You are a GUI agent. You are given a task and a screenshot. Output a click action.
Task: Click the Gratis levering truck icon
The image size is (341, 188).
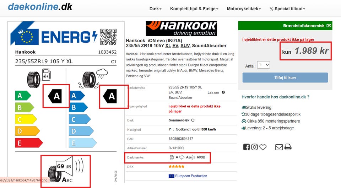tap(244, 107)
